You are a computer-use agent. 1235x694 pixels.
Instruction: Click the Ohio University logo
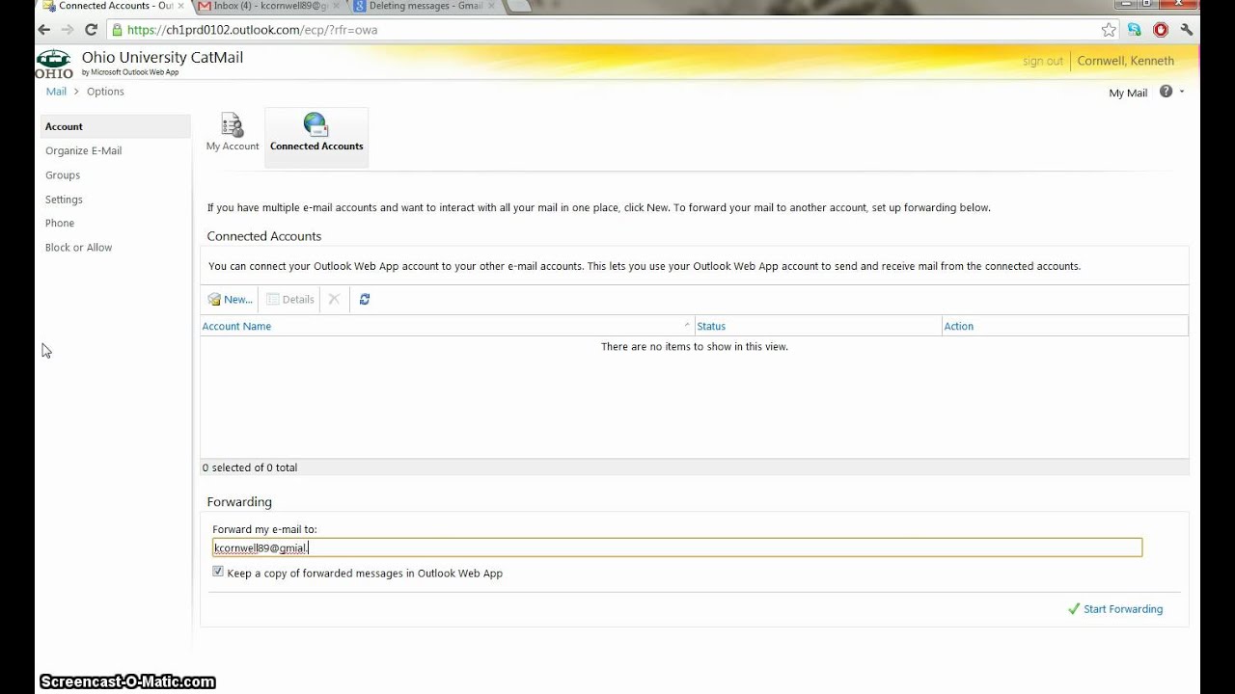tap(54, 64)
